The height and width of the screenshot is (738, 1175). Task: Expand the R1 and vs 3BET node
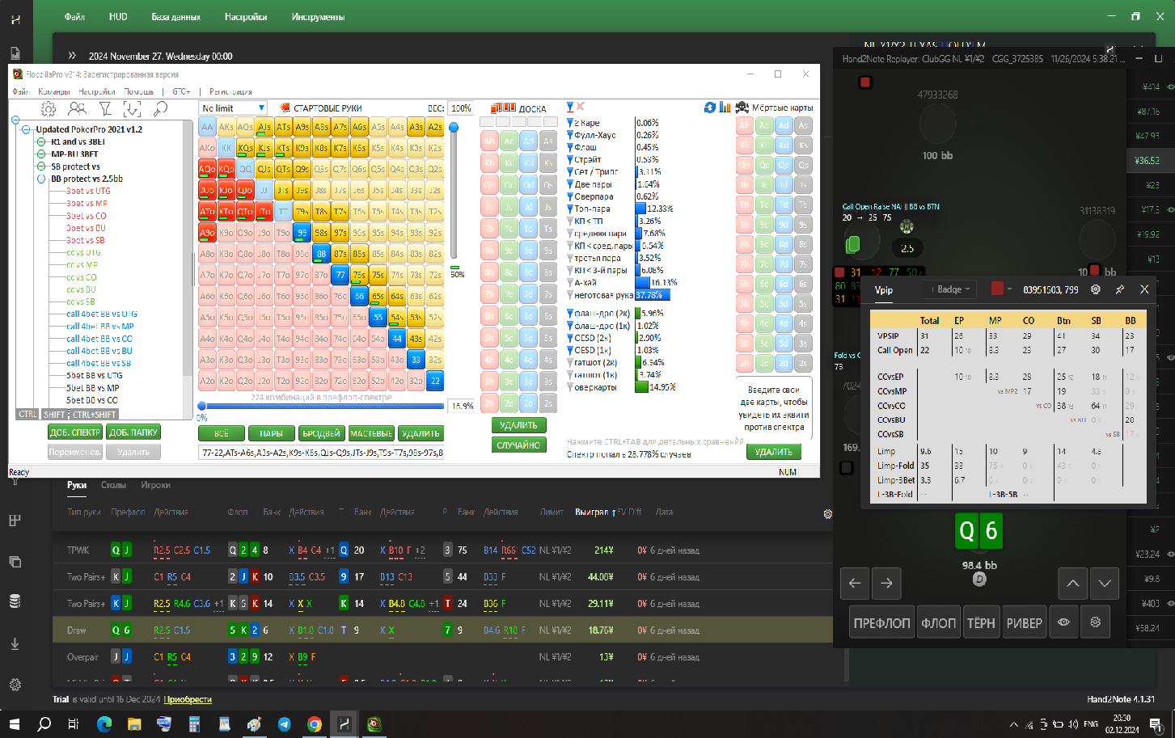(41, 141)
